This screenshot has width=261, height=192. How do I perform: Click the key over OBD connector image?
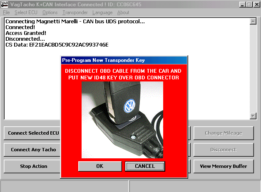pos(122,120)
